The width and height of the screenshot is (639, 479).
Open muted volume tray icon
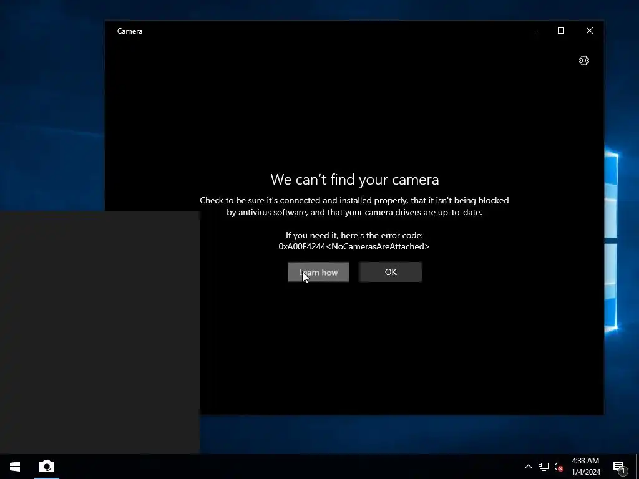click(x=558, y=467)
